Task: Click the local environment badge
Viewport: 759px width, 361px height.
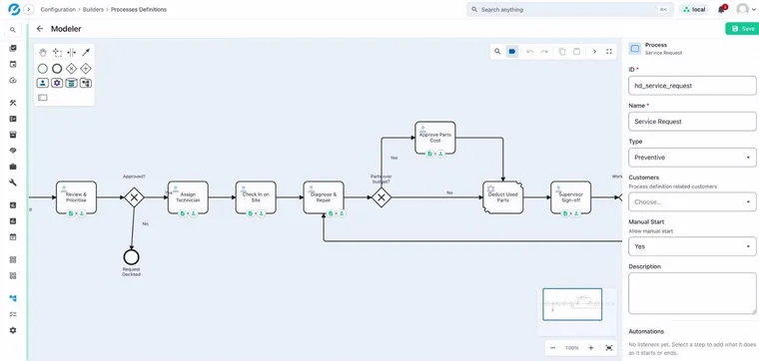Action: coord(694,9)
